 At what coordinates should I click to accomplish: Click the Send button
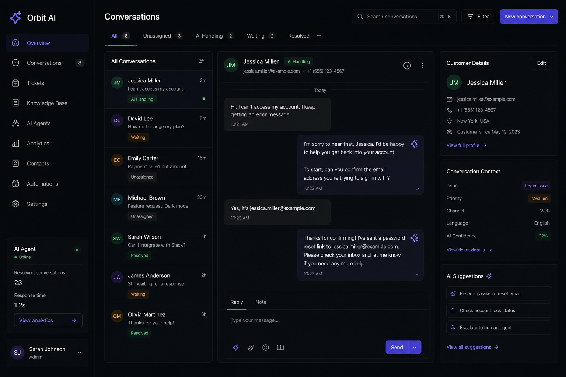[x=397, y=347]
